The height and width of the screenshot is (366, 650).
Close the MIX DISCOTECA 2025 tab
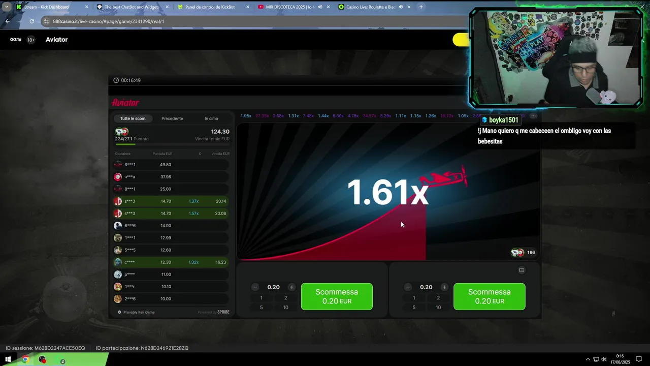328,7
